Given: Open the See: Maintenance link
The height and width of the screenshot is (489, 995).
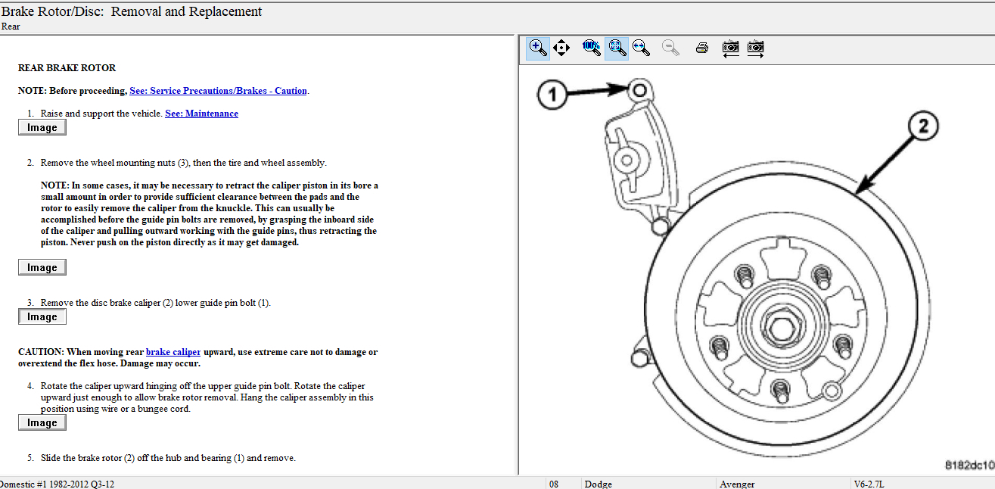Looking at the screenshot, I should tap(201, 114).
